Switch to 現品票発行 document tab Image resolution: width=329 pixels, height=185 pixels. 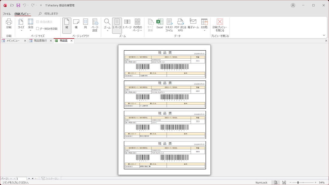click(x=40, y=41)
